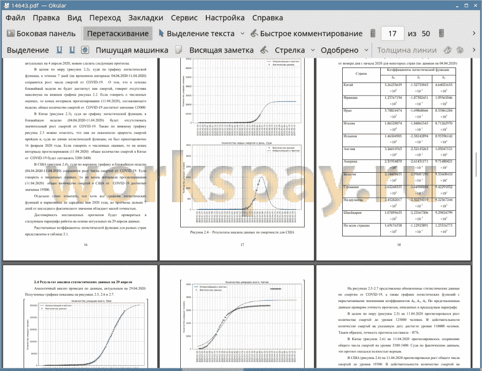
Task: Click the last annotation toolbar icon
Action: [x=460, y=50]
